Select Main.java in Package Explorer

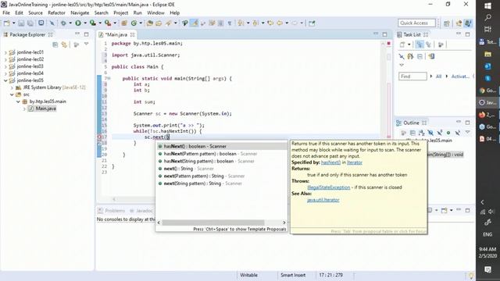click(x=45, y=108)
